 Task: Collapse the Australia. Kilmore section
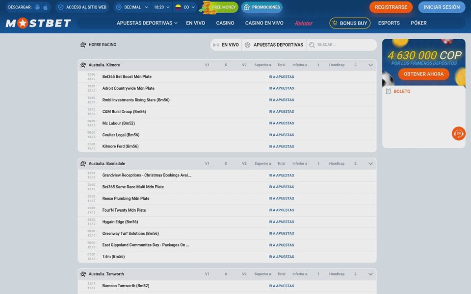(x=370, y=65)
